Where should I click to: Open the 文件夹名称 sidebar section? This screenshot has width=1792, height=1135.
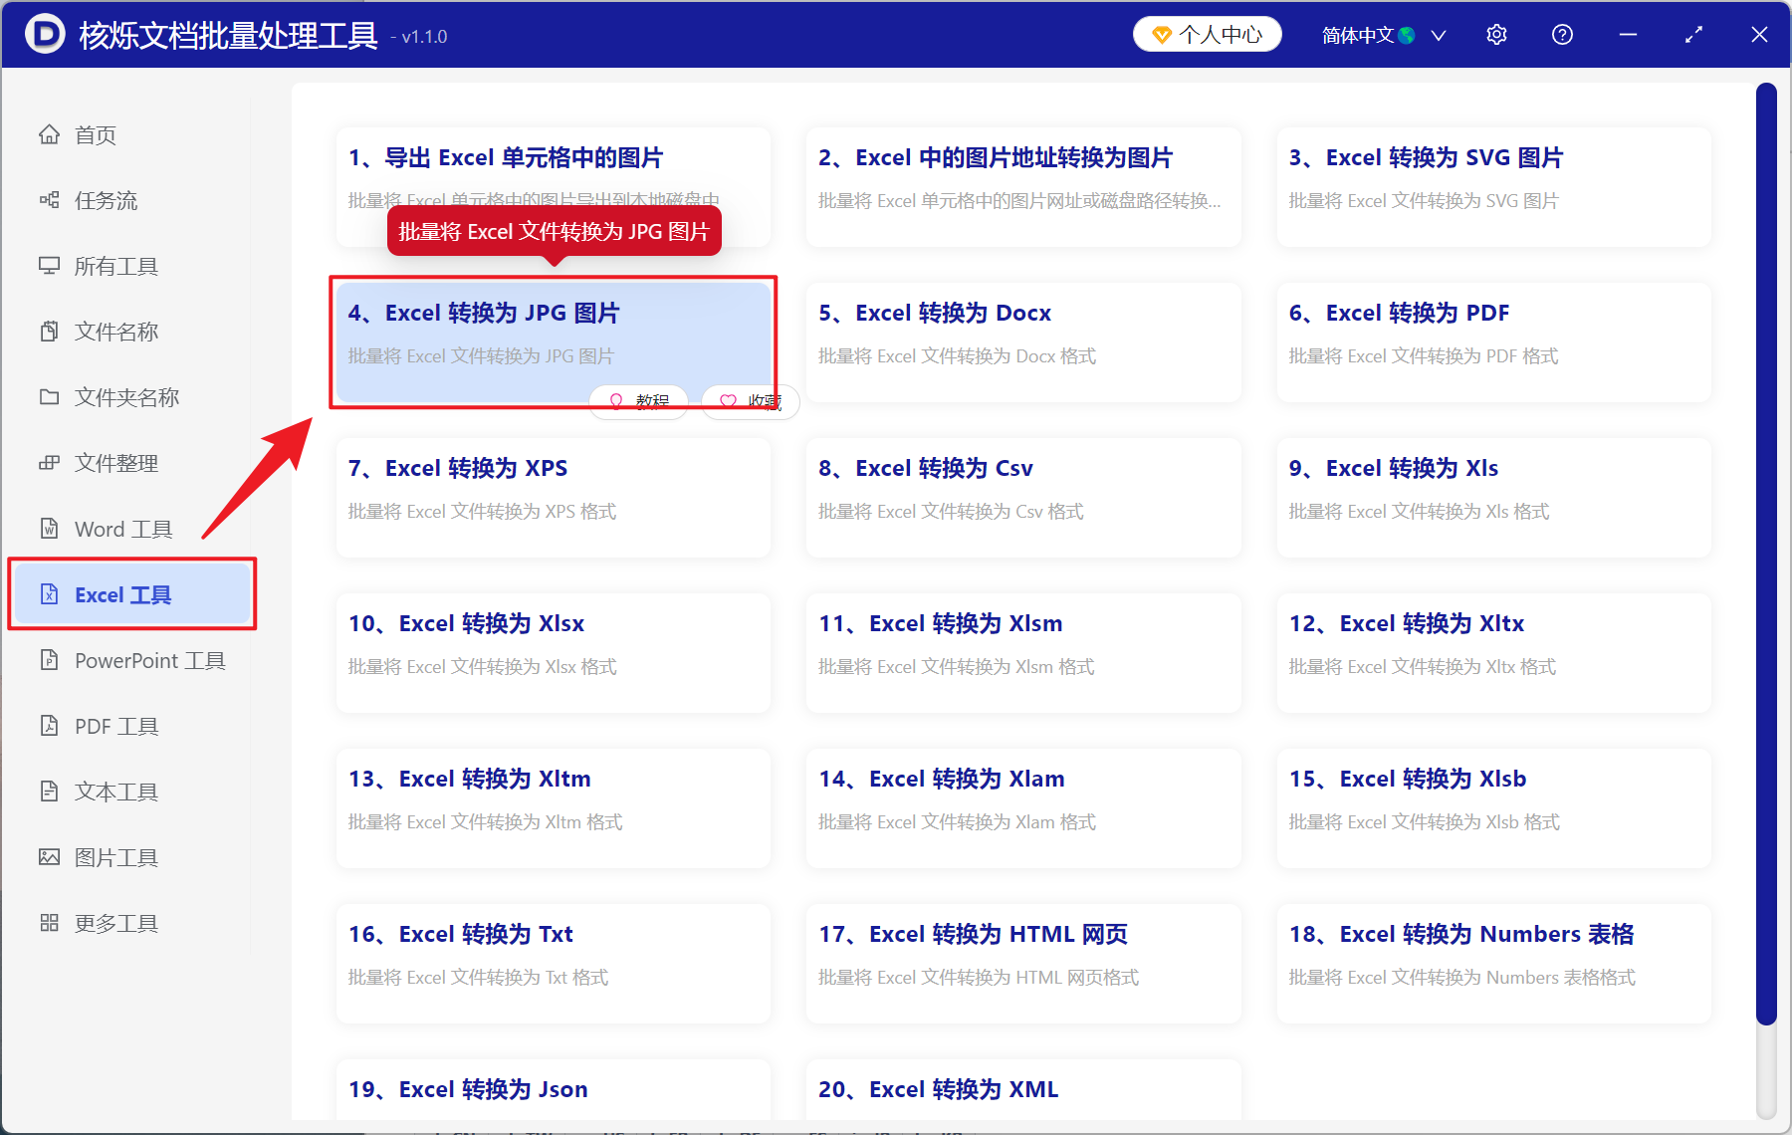pos(126,397)
